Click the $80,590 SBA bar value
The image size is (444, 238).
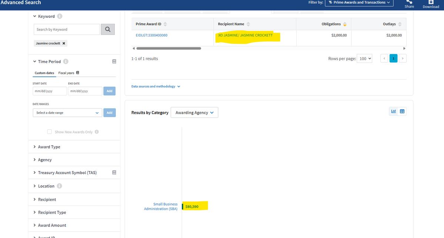tap(192, 207)
